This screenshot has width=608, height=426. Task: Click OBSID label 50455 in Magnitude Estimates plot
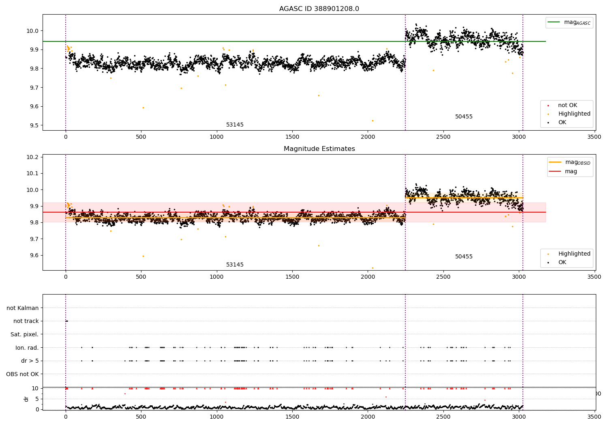[464, 257]
